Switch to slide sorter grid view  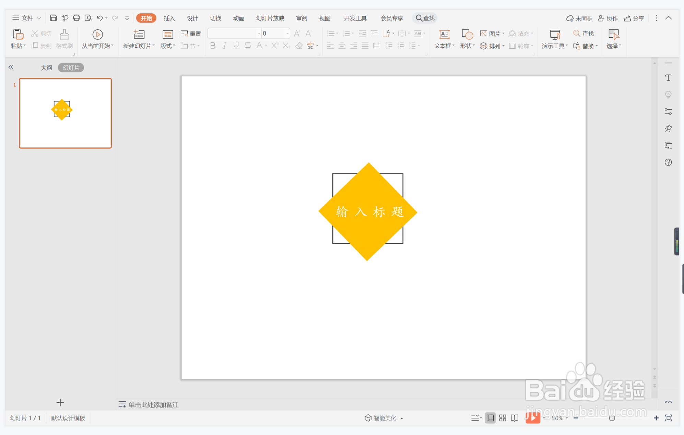click(x=503, y=418)
